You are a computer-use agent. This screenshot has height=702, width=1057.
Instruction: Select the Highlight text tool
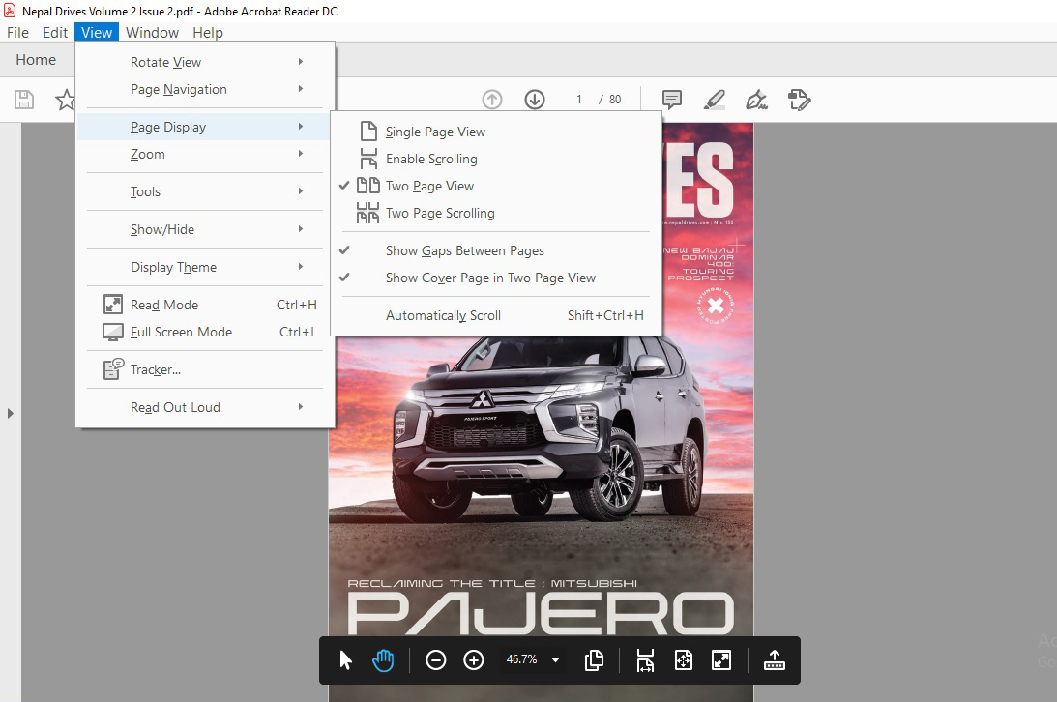tap(714, 100)
